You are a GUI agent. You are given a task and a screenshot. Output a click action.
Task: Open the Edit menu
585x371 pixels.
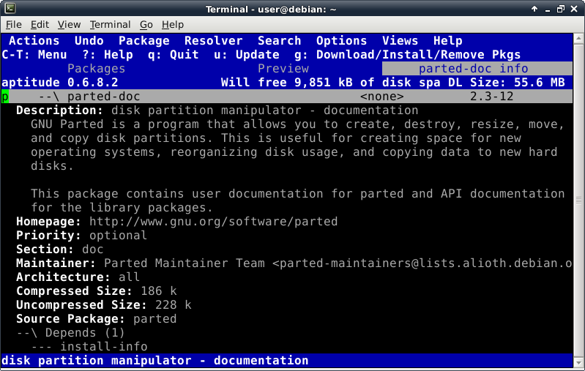tap(40, 25)
